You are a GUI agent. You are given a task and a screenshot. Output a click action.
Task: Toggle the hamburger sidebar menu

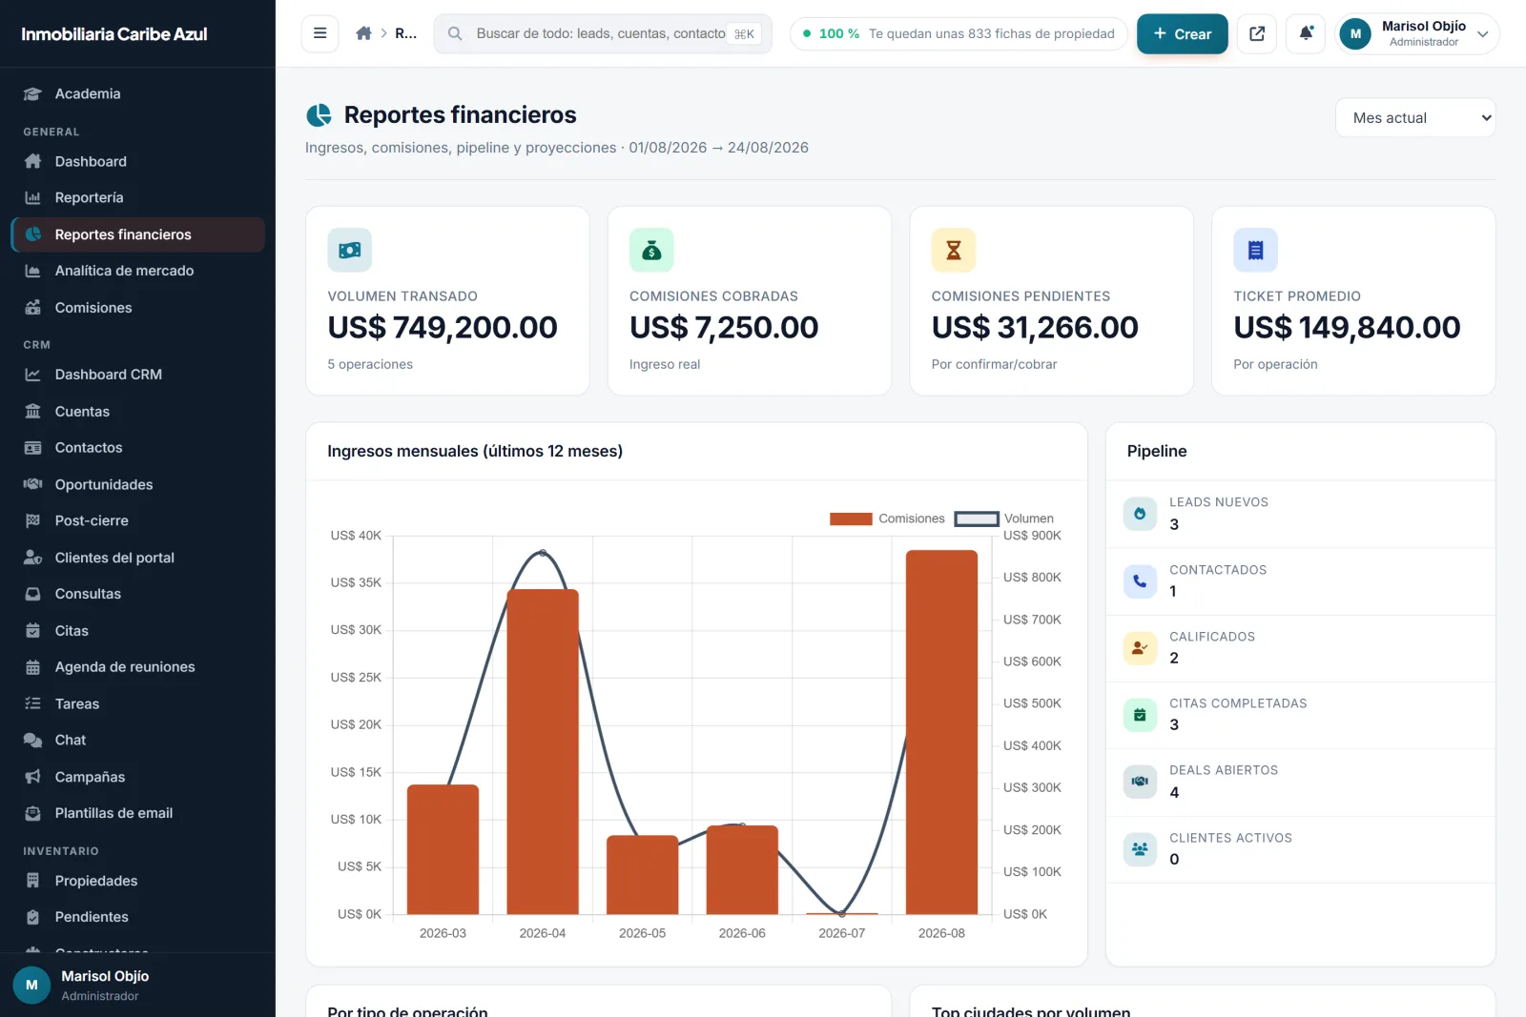click(x=320, y=33)
